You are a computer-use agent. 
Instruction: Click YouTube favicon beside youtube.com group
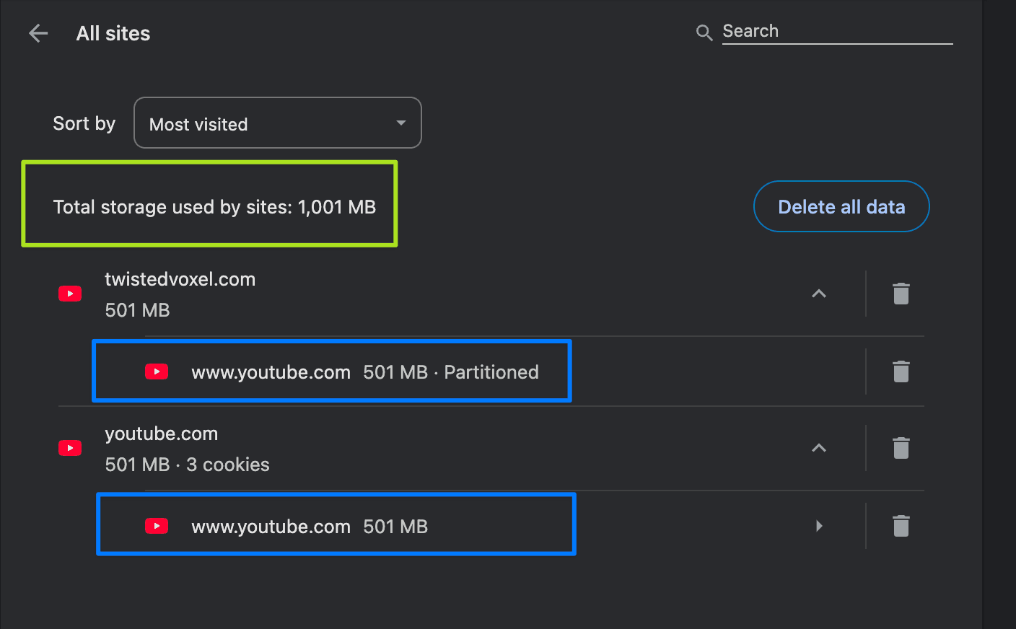coord(70,448)
